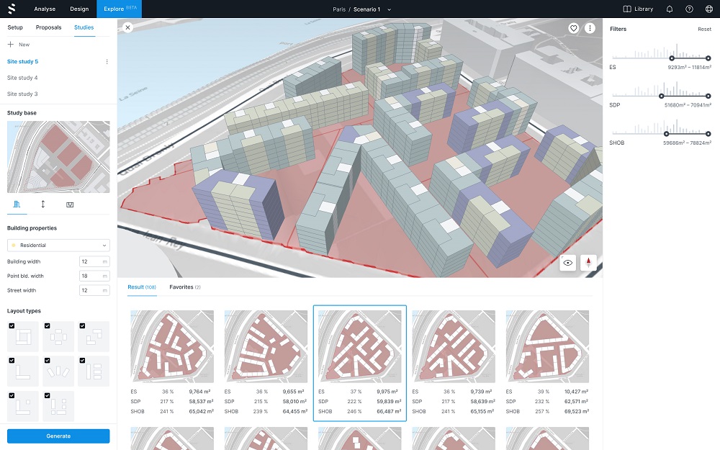The height and width of the screenshot is (450, 720).
Task: Toggle the eye visibility icon in the viewport
Action: pyautogui.click(x=567, y=264)
